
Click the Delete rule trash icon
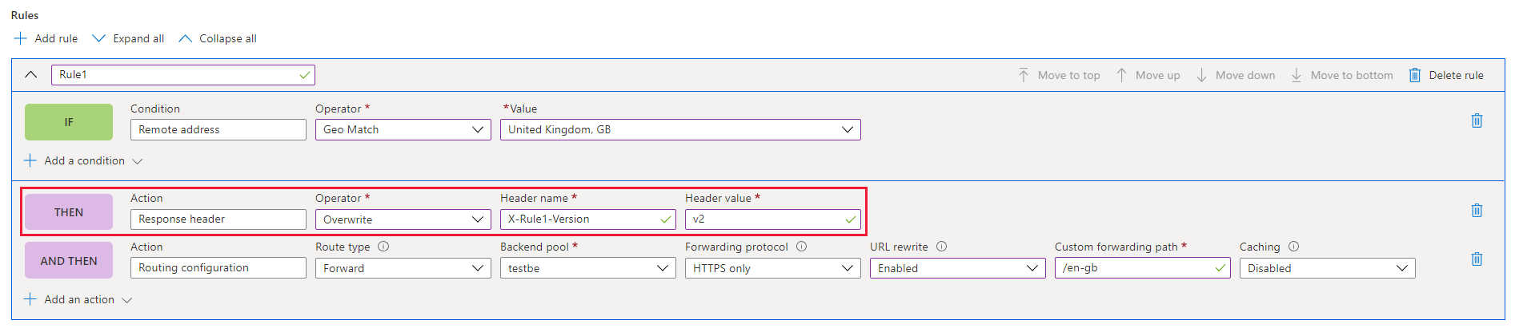[1415, 75]
